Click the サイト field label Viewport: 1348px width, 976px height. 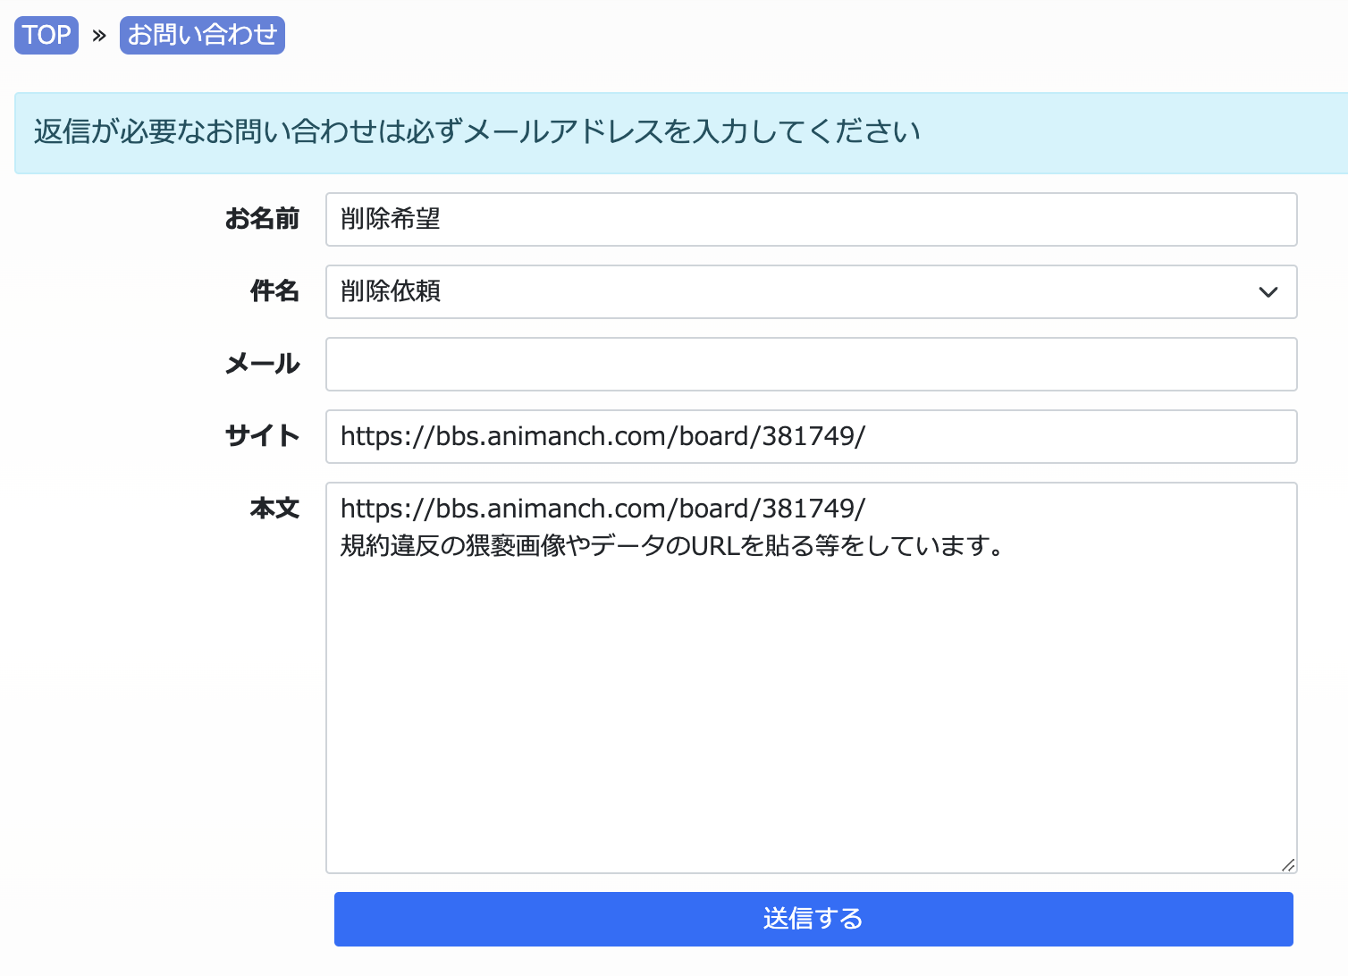(x=262, y=436)
